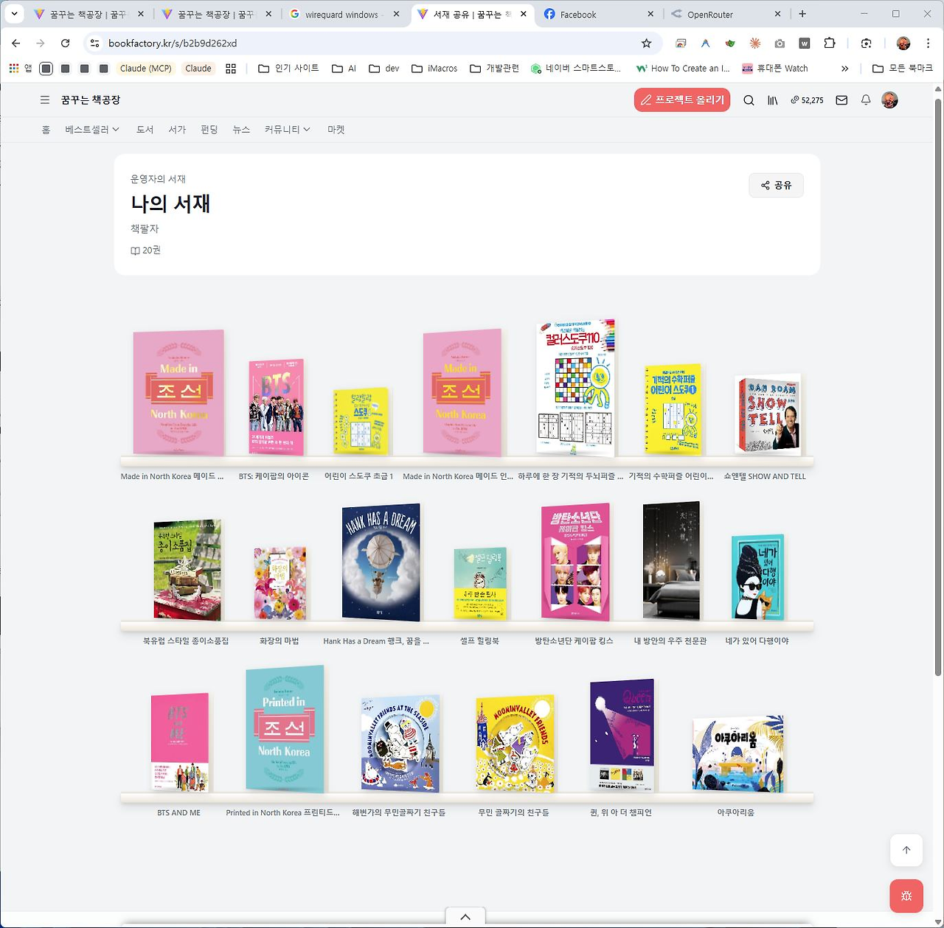Open the How To Create an I... bookmark

coord(683,69)
